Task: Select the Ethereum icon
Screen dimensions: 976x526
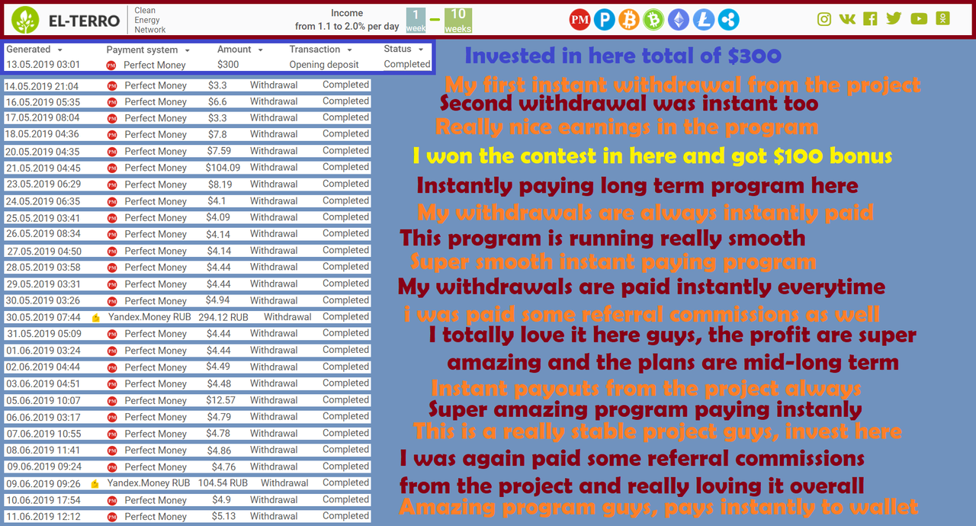Action: [x=679, y=20]
